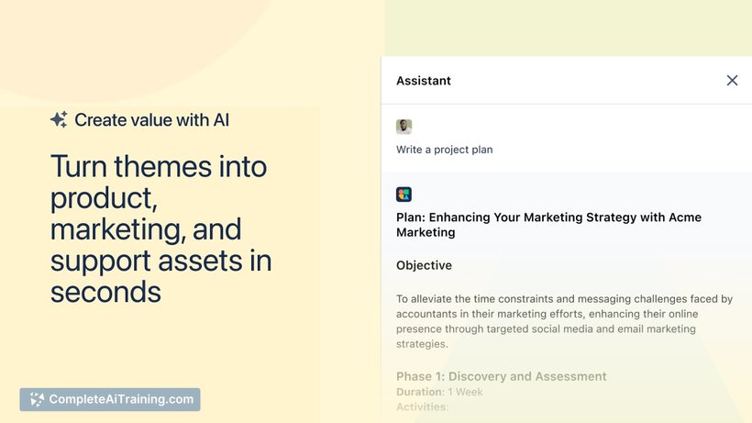Click the 'Assistant' panel title
Viewport: 752px width, 423px height.
coord(424,81)
